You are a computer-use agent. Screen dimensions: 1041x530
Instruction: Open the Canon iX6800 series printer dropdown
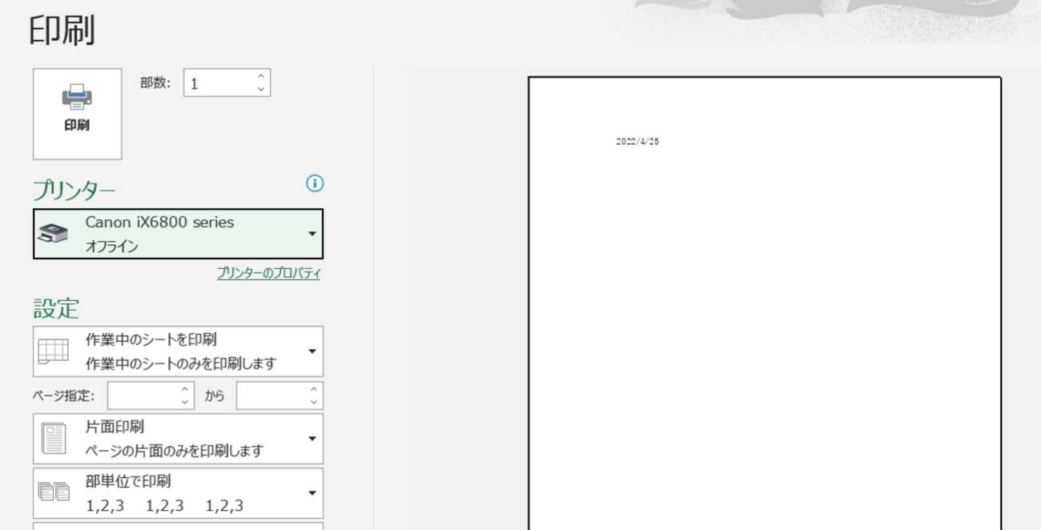tap(178, 234)
